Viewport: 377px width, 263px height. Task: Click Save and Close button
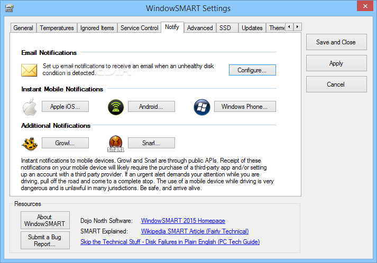336,42
